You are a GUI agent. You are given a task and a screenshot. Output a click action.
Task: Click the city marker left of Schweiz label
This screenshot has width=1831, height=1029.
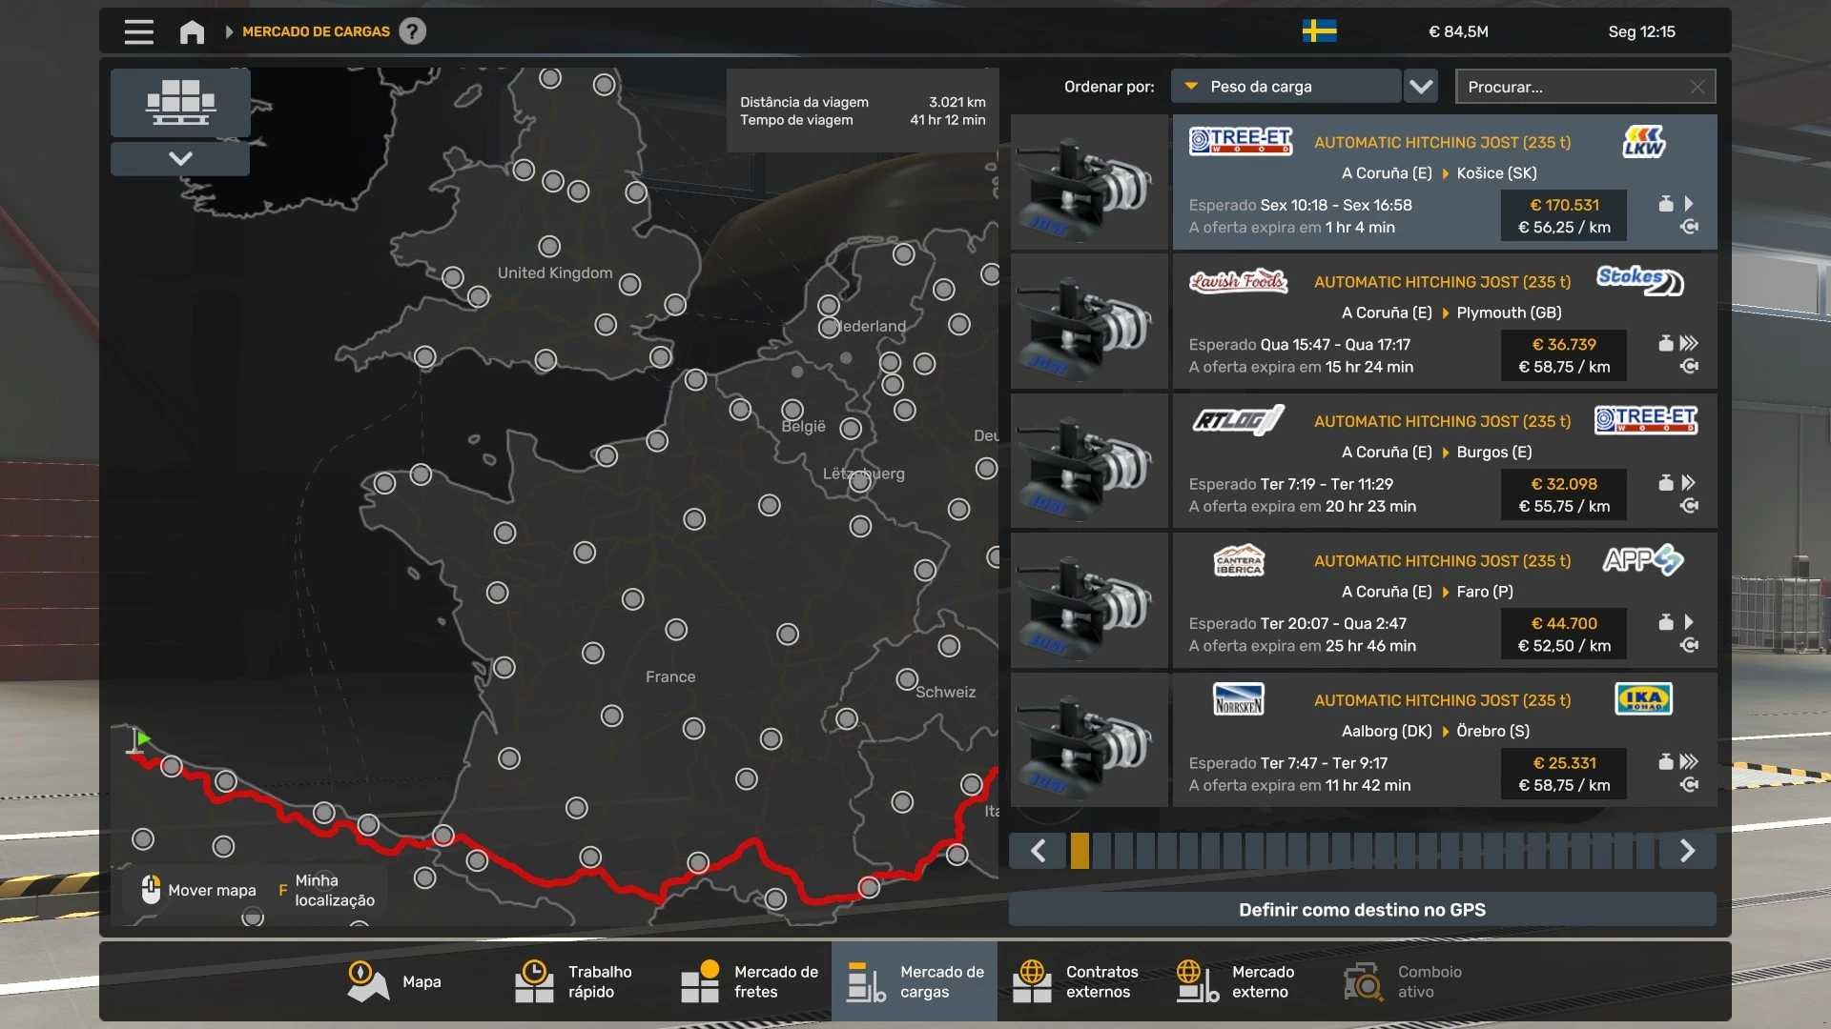(x=906, y=679)
